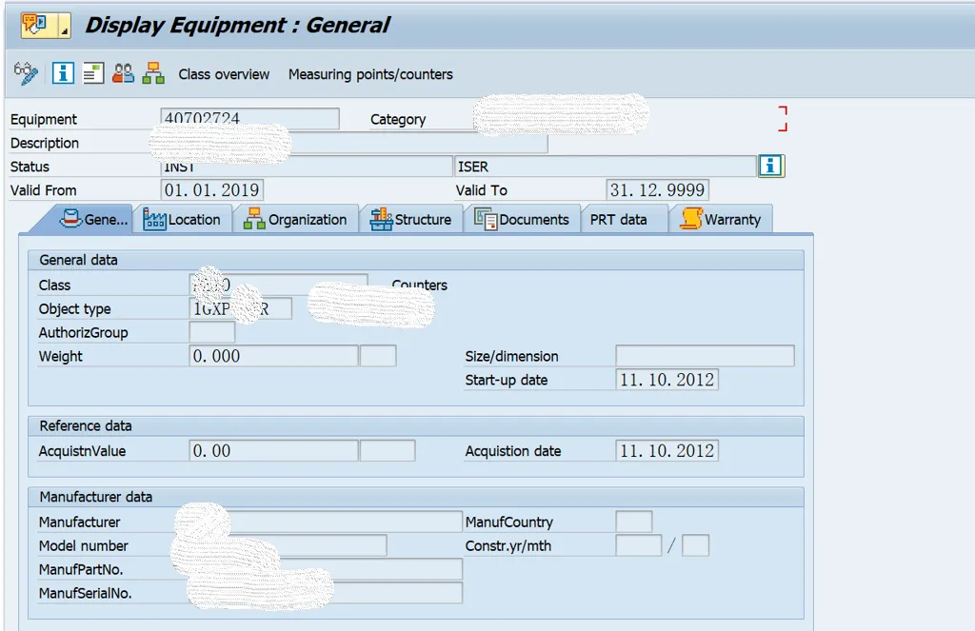975x631 pixels.
Task: Click the ManufPartNo. field
Action: pos(326,569)
